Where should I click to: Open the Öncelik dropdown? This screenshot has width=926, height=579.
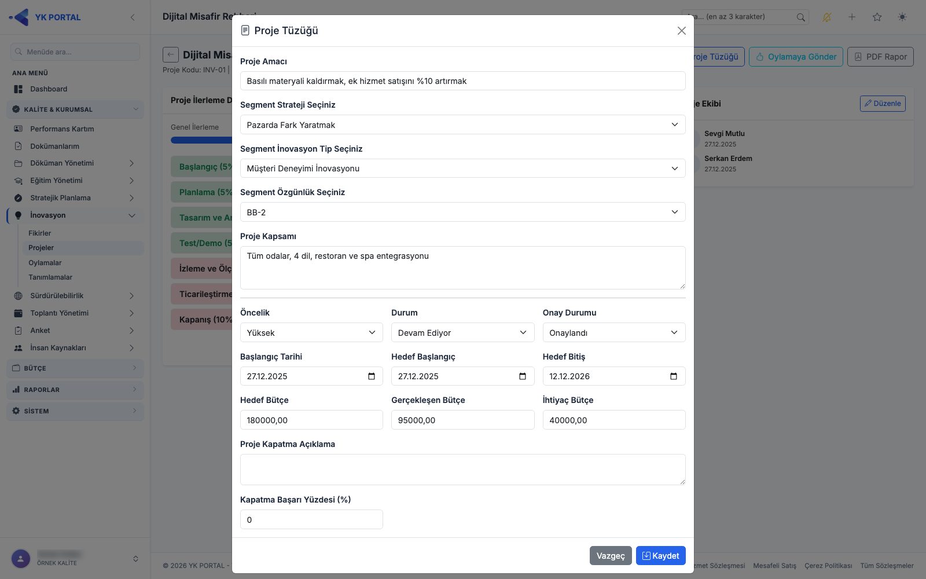pos(311,333)
